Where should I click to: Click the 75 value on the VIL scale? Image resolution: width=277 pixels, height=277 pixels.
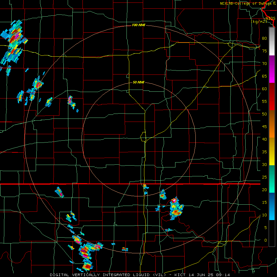coord(264,51)
